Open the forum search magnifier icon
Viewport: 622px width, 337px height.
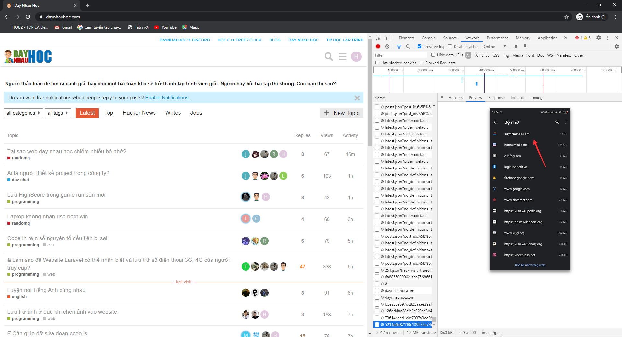pos(329,57)
